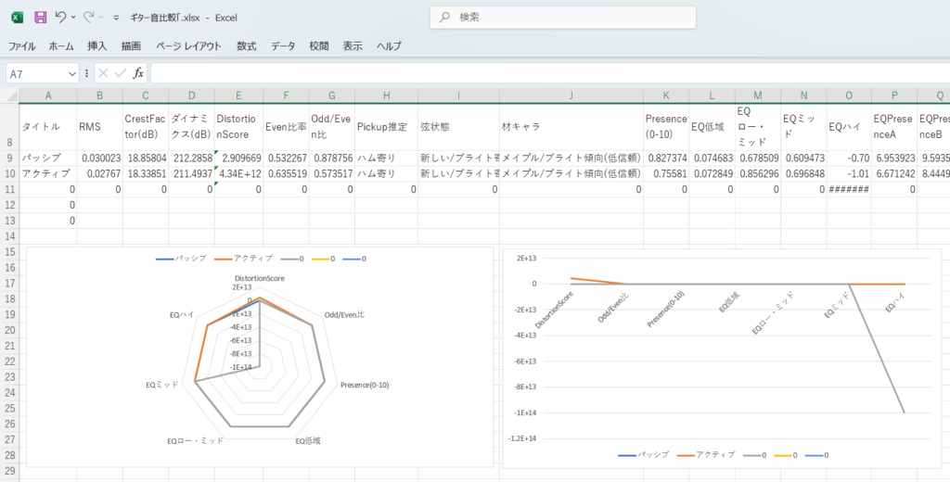This screenshot has height=482, width=950.
Task: Switch to the 挿入 ribbon tab
Action: coord(97,45)
